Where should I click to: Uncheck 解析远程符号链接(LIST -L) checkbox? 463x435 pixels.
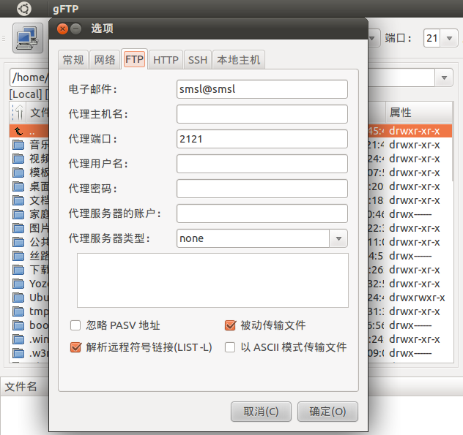click(75, 347)
